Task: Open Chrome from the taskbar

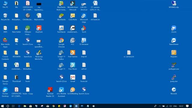Action: 53,106
